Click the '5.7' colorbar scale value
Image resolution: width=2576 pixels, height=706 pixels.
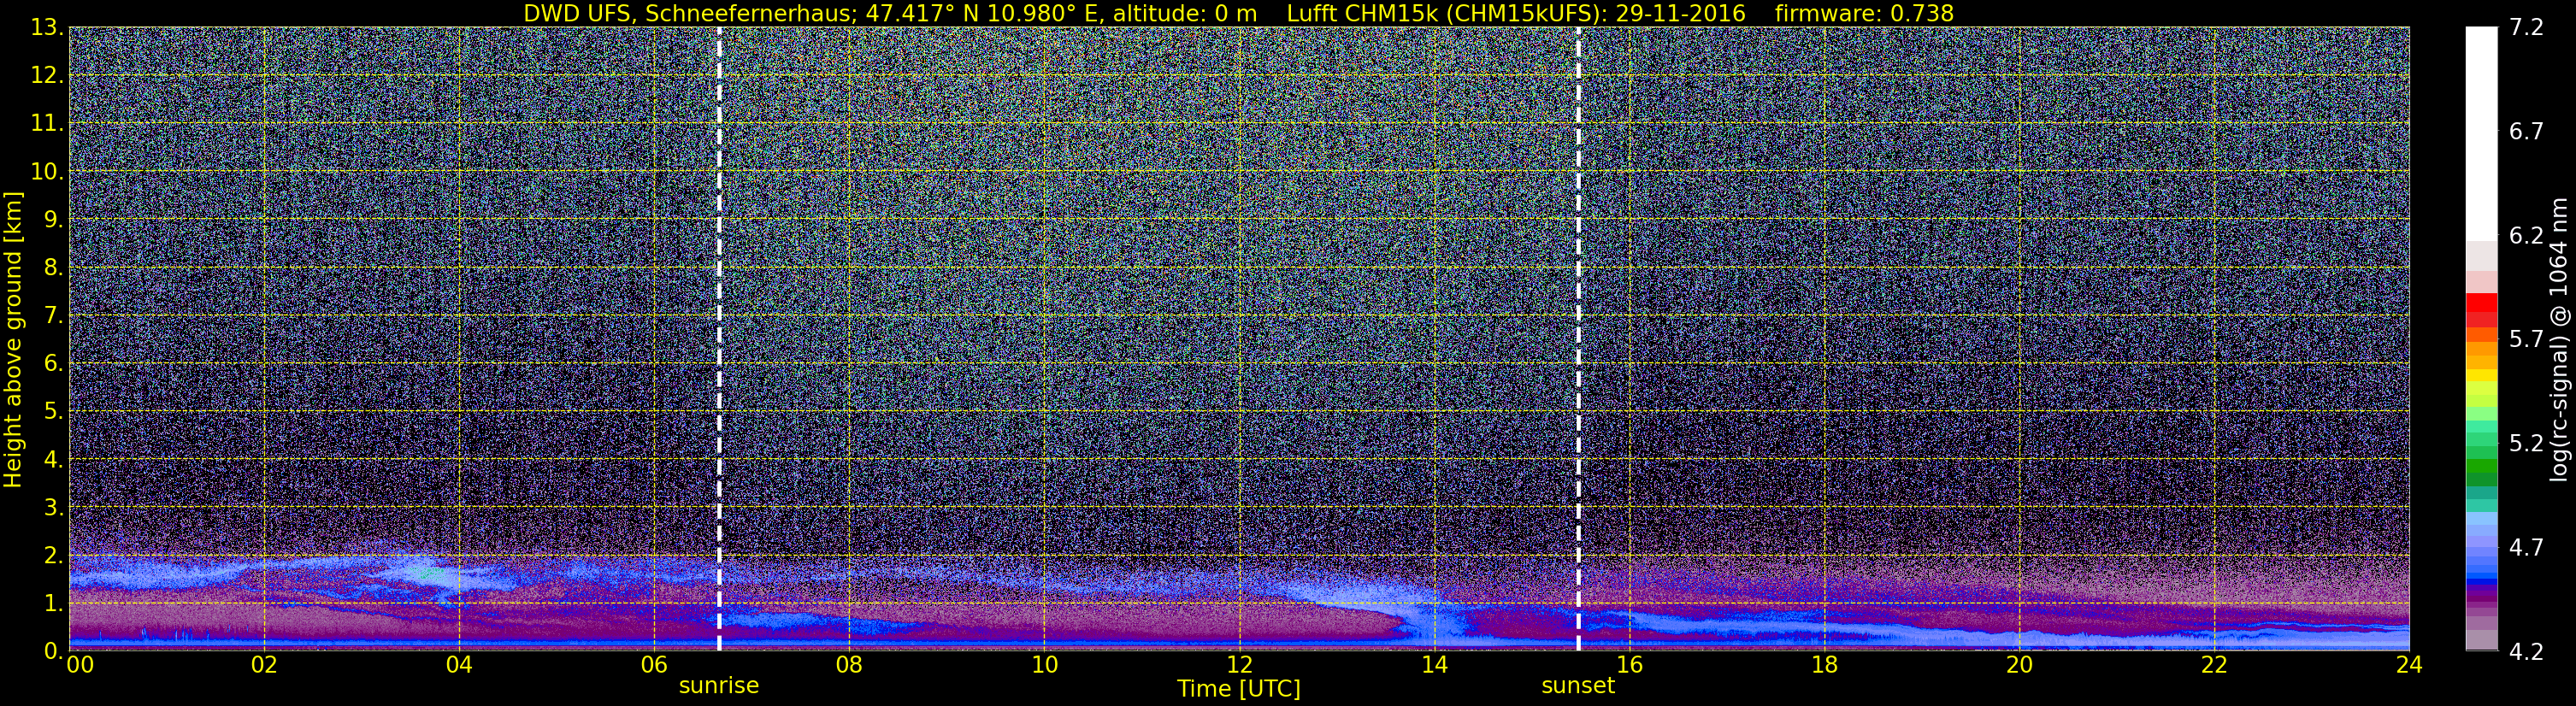[x=2526, y=339]
